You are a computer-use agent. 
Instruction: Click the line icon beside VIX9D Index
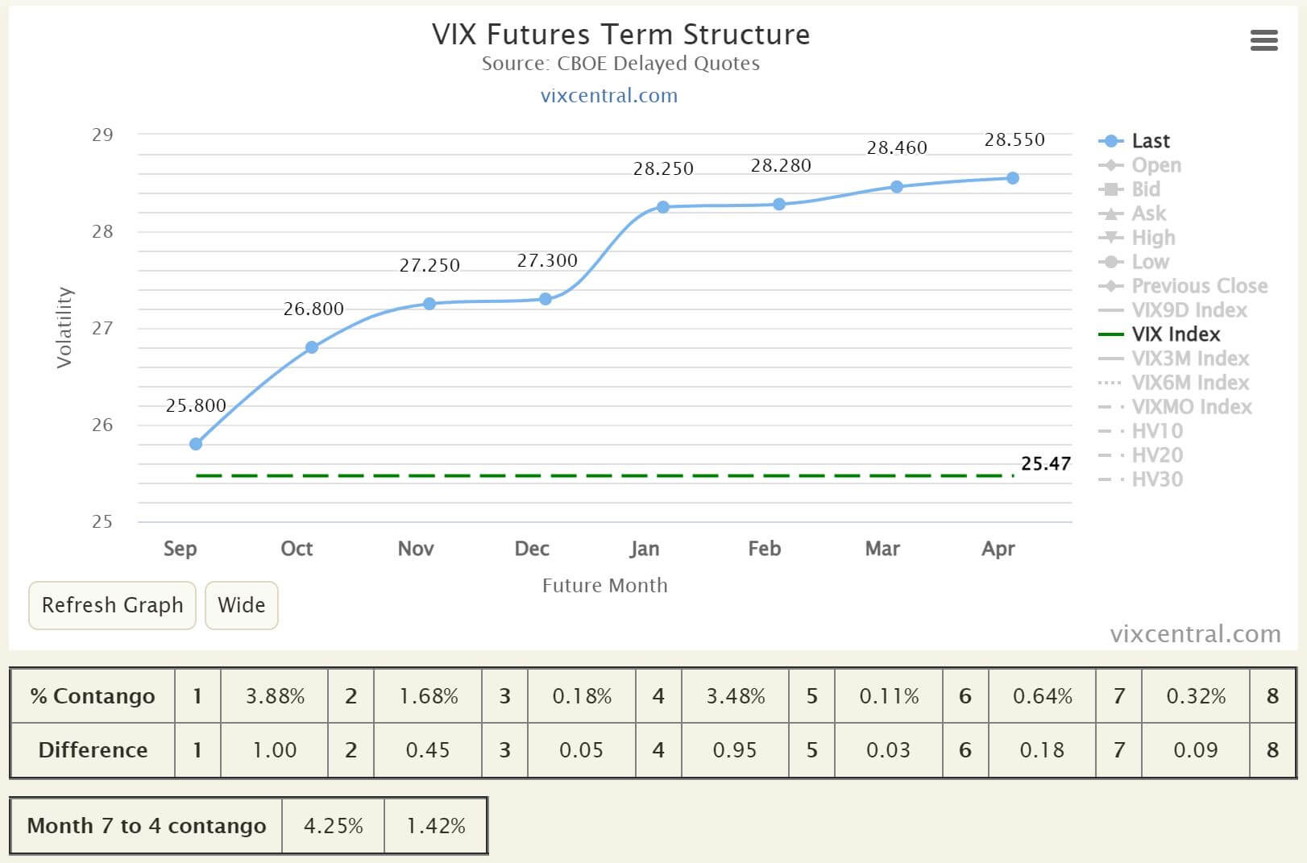[x=1110, y=310]
